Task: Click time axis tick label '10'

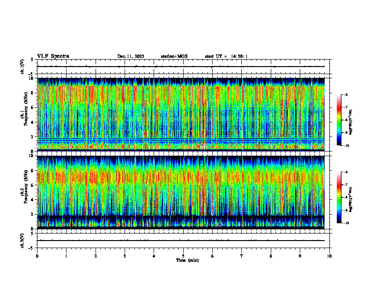Action: click(x=329, y=256)
